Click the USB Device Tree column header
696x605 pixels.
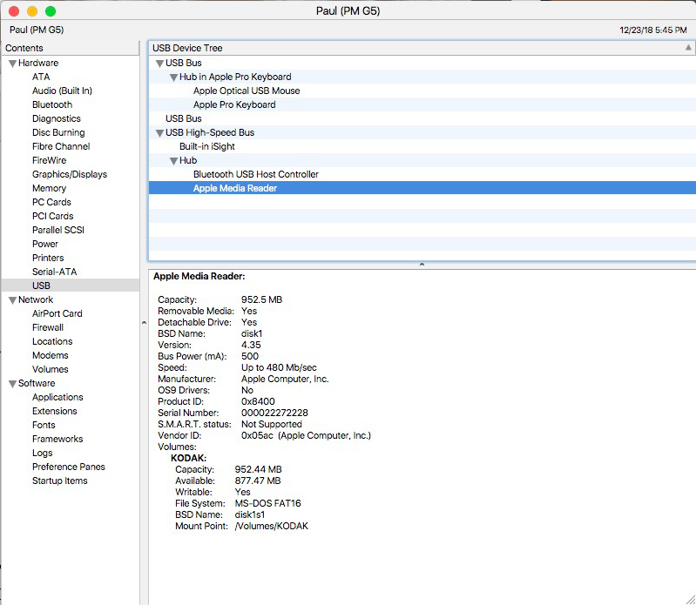pos(187,48)
